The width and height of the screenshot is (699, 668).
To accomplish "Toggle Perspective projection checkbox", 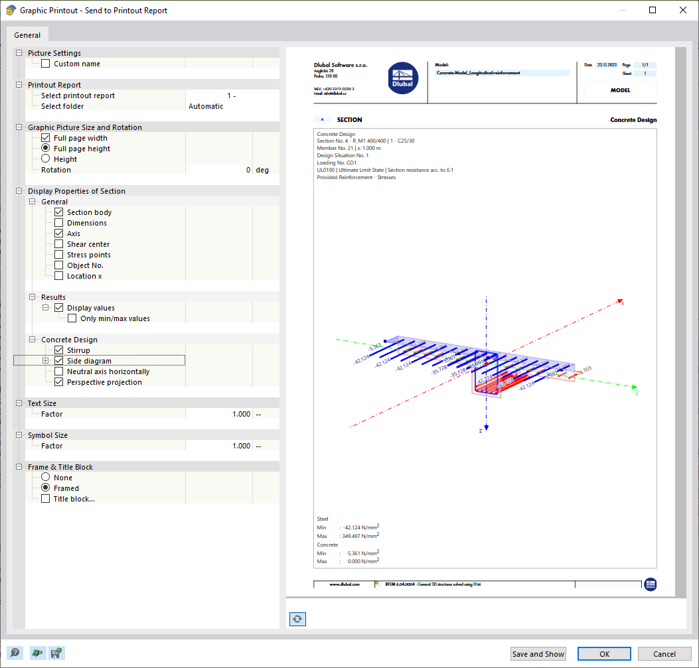I will coord(59,382).
